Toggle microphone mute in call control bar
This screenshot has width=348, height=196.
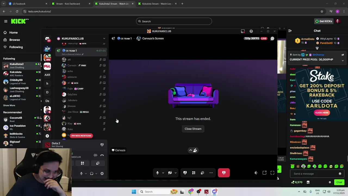click(157, 173)
